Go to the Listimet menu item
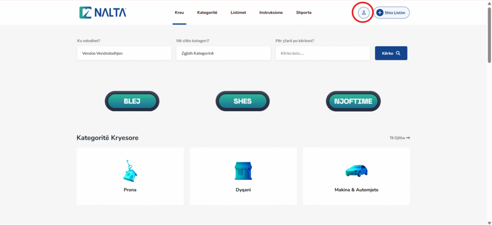 238,13
